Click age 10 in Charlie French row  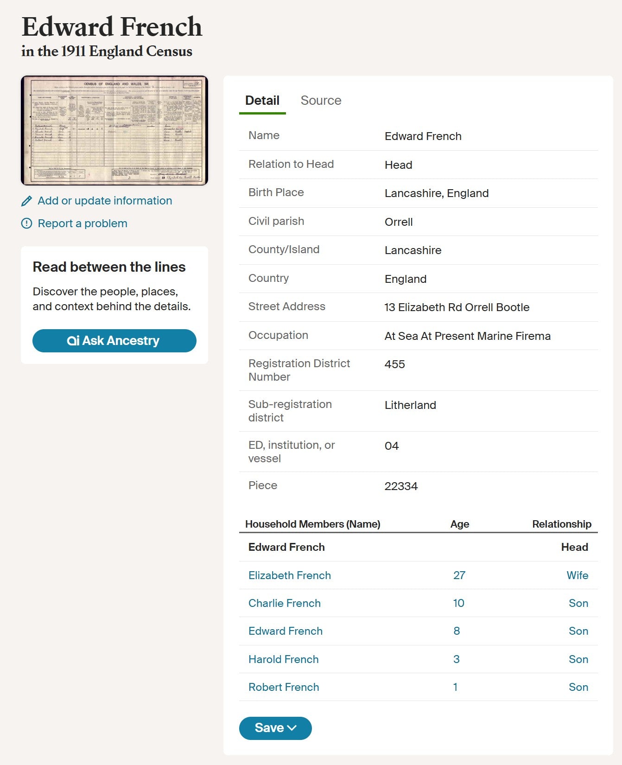(459, 603)
